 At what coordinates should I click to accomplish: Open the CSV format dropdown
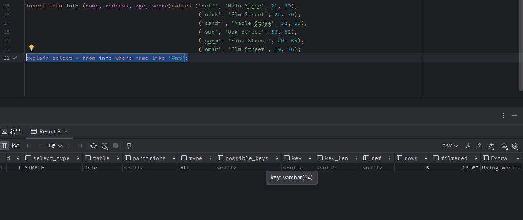(450, 146)
